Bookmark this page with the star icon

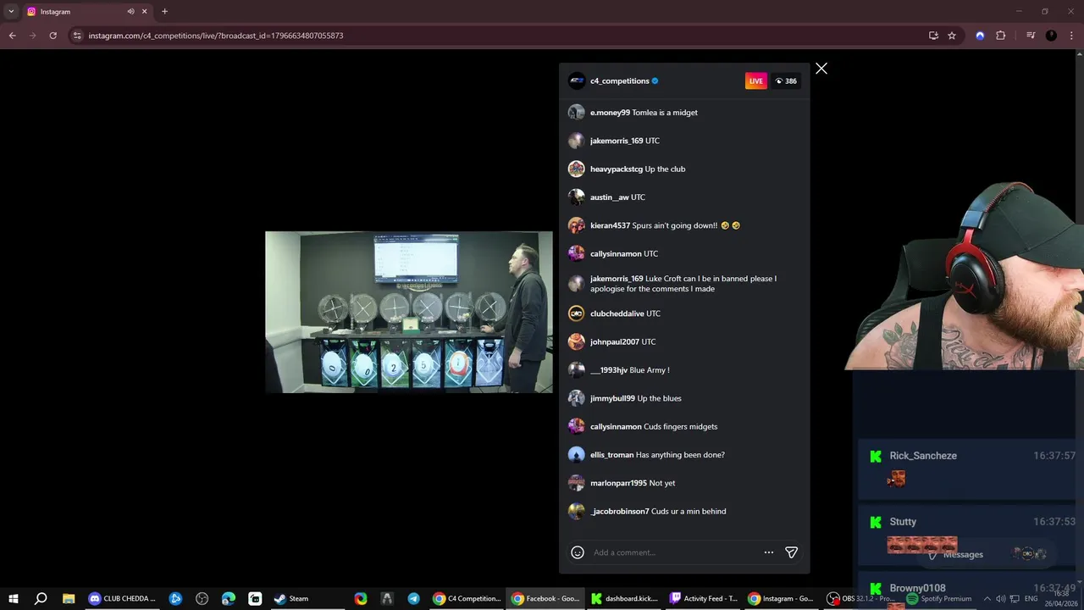(952, 36)
